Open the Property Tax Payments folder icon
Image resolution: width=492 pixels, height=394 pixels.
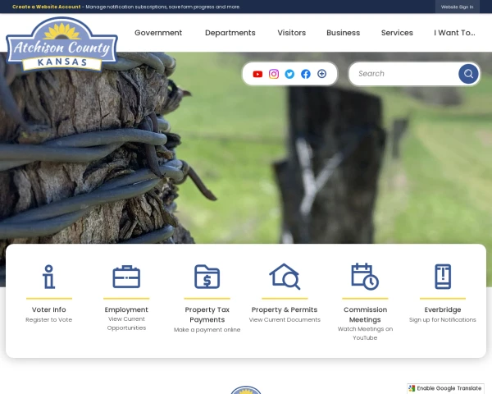click(x=207, y=277)
